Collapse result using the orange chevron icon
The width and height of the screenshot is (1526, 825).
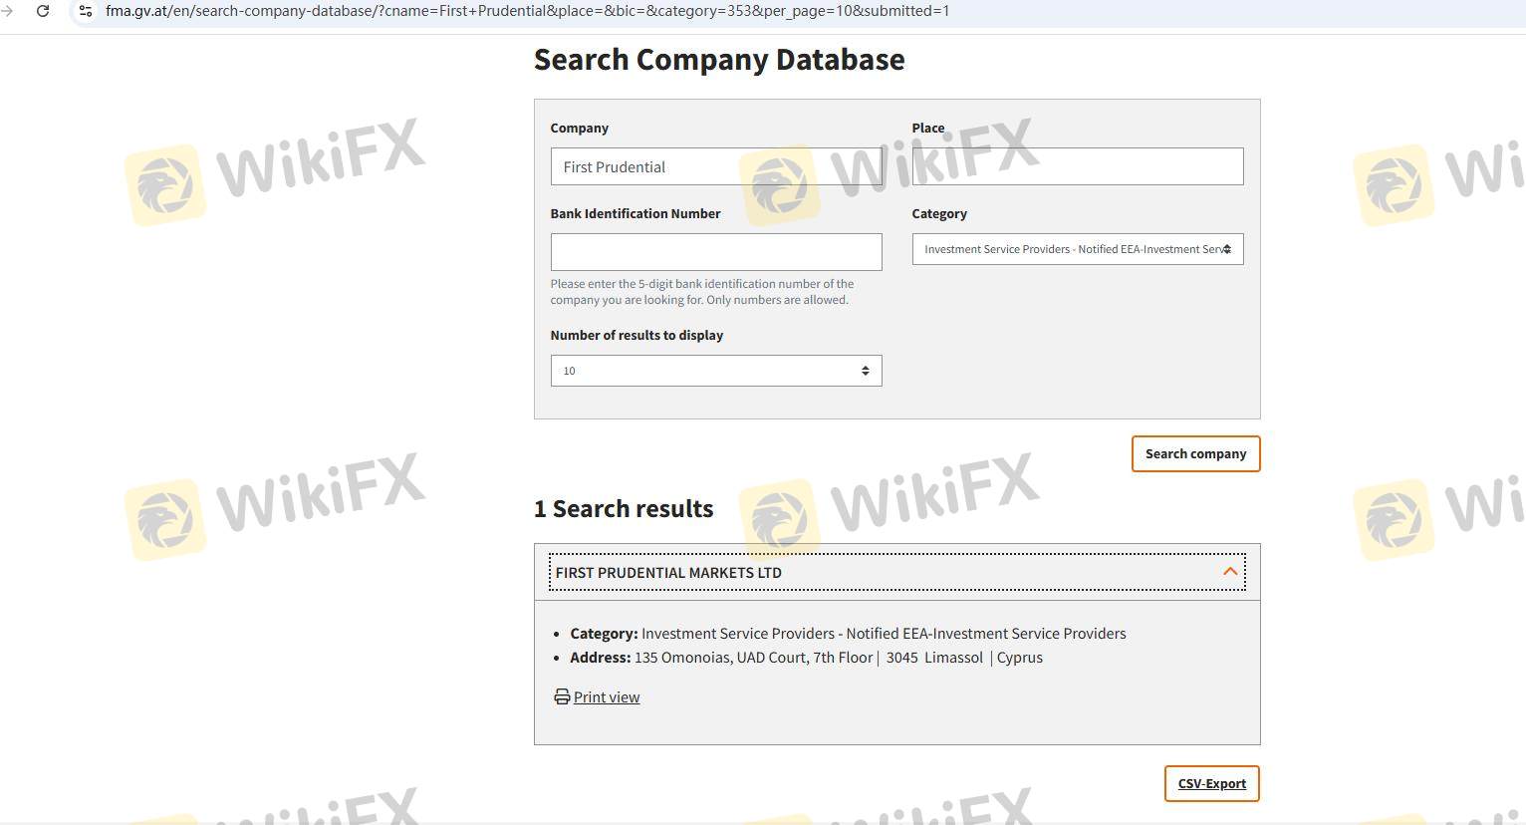pyautogui.click(x=1230, y=572)
